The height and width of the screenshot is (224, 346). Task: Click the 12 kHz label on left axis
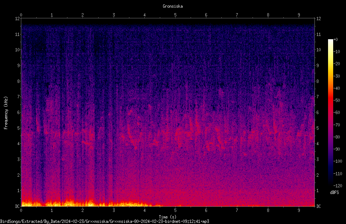click(x=18, y=19)
